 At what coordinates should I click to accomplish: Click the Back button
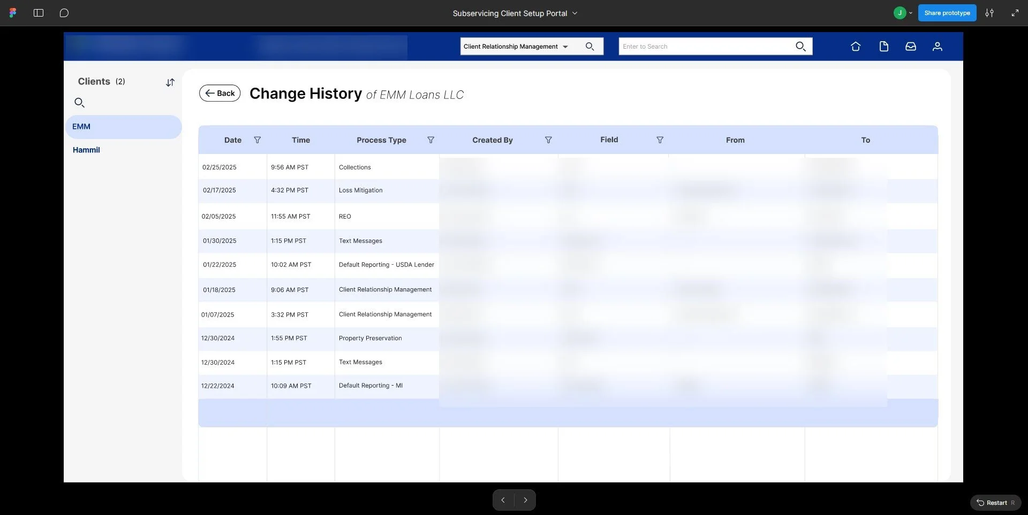point(220,93)
